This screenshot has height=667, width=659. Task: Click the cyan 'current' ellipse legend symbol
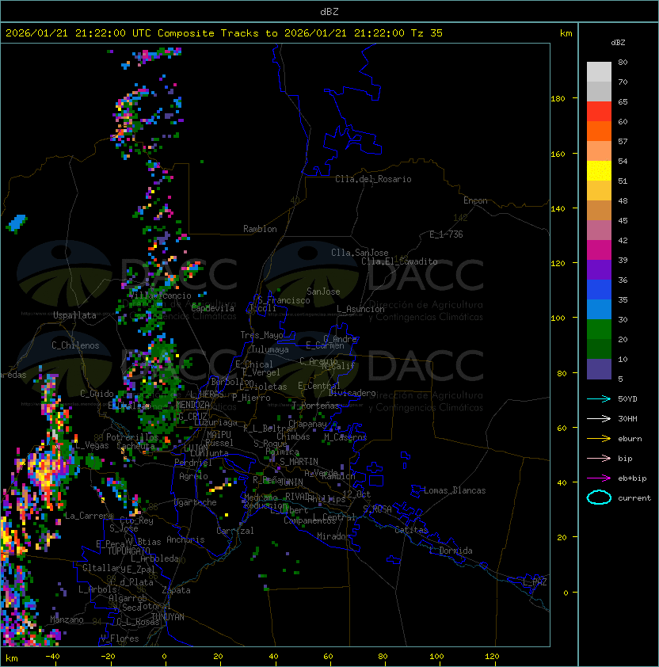point(599,497)
